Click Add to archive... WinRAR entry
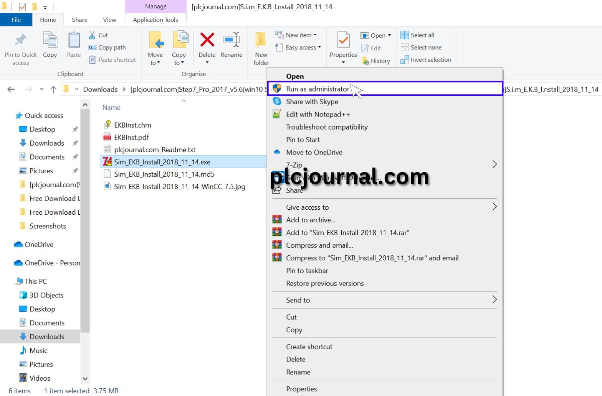Viewport: 602px width, 396px height. (385, 220)
